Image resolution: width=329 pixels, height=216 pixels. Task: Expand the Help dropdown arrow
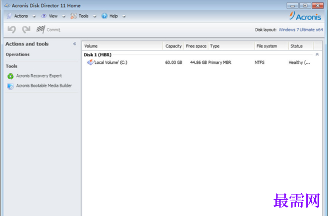(124, 16)
